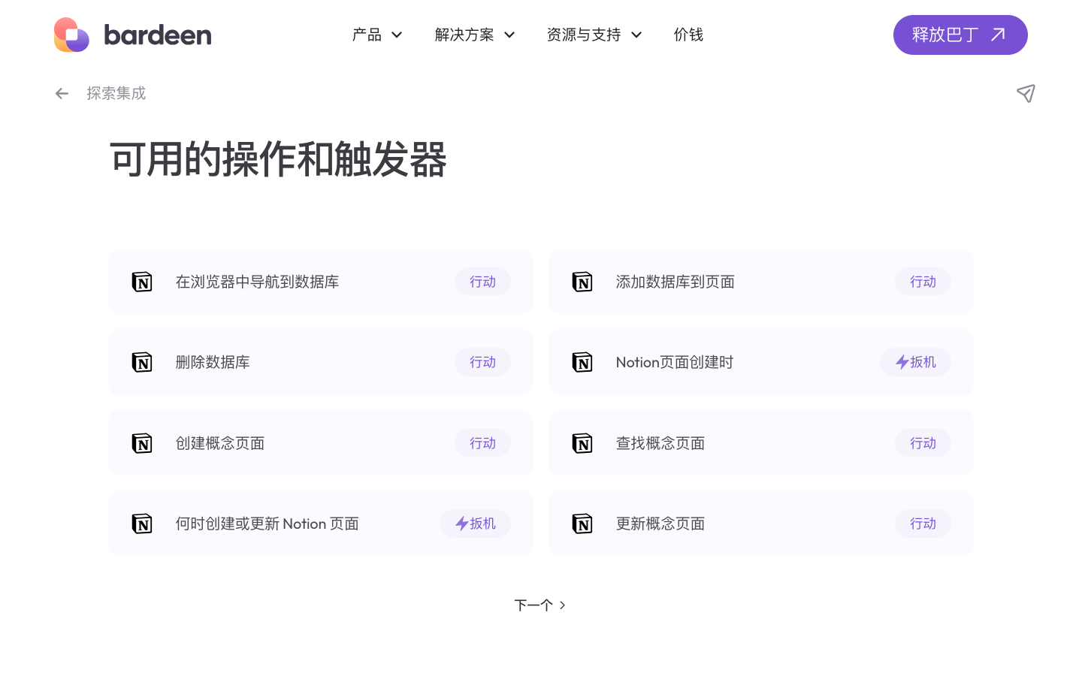Expand the 解决方案 dropdown menu

[x=474, y=35]
